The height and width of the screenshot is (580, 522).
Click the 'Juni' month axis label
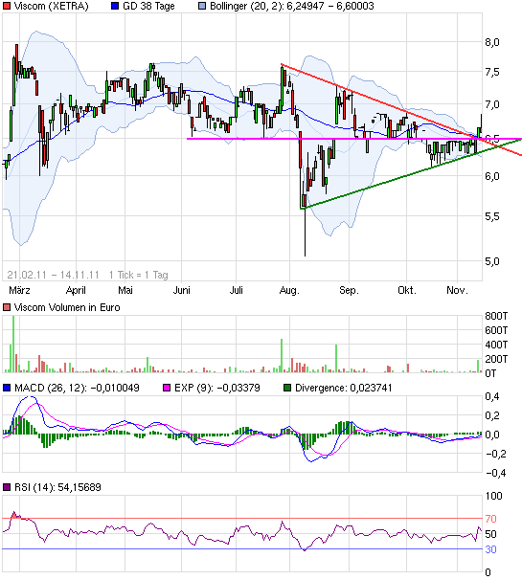181,290
